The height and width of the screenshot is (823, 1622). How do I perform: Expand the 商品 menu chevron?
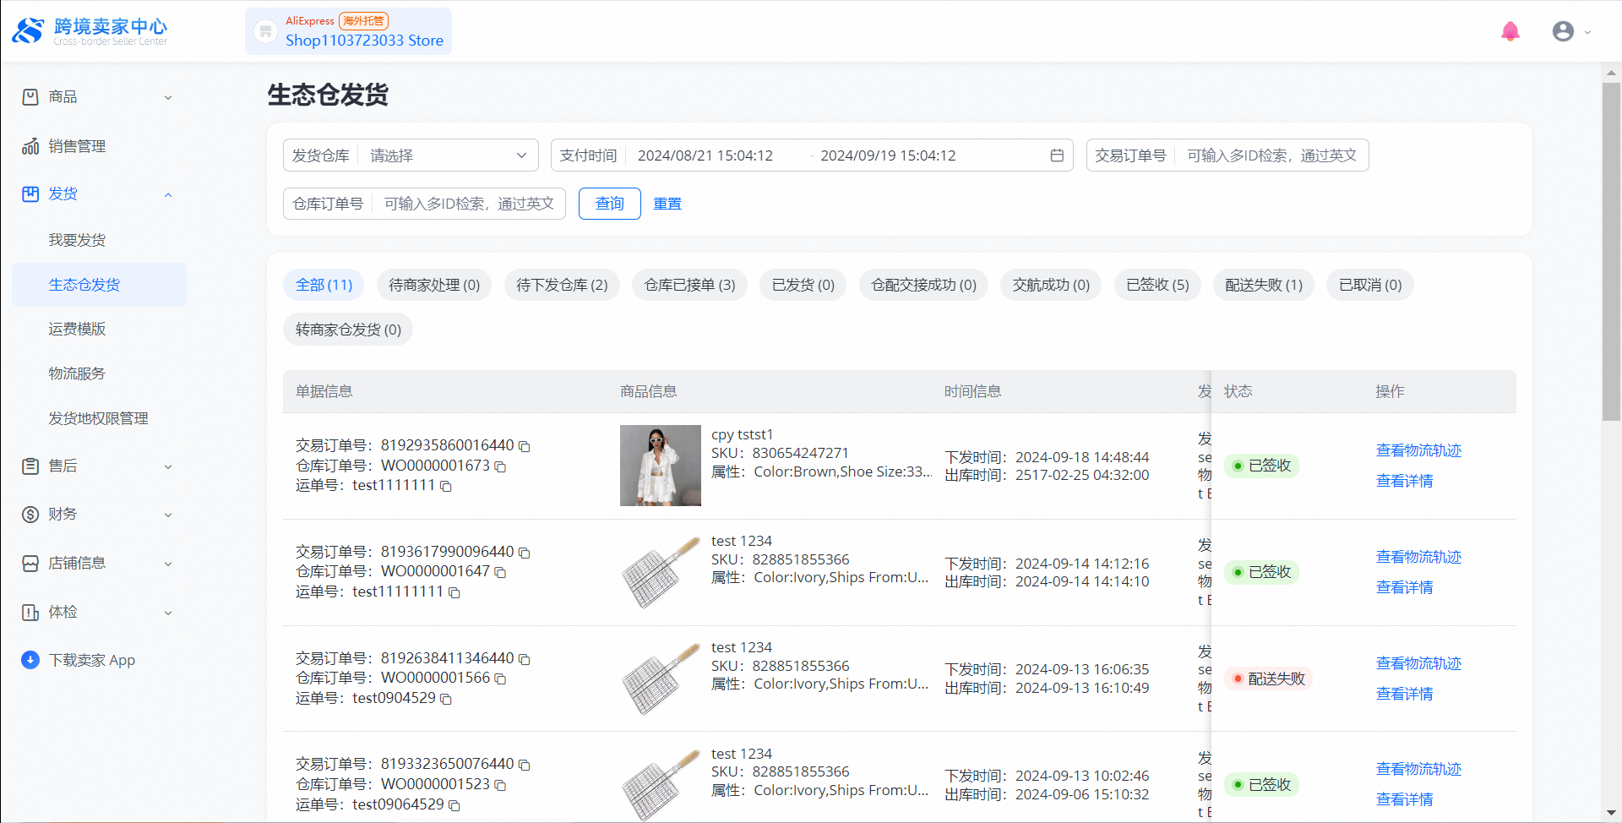click(x=168, y=98)
